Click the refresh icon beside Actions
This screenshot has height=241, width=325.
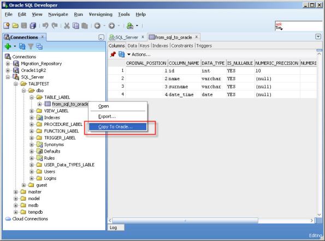click(x=121, y=55)
